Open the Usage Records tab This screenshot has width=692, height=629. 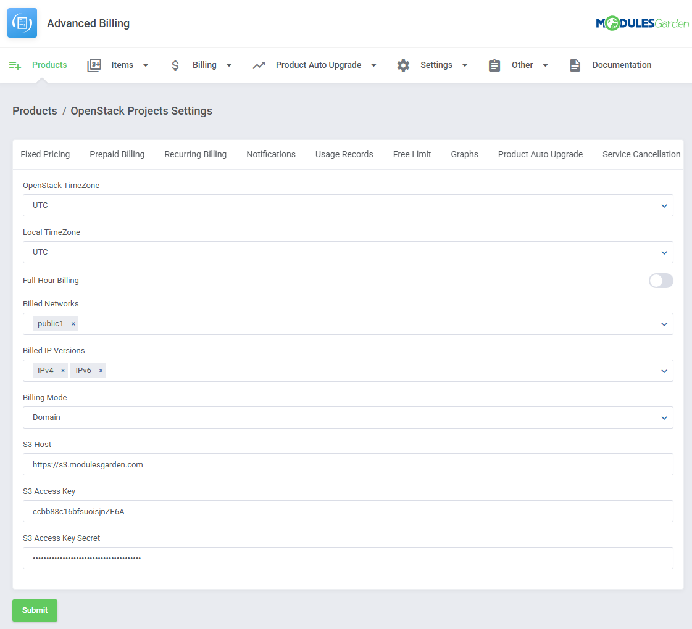click(x=344, y=154)
